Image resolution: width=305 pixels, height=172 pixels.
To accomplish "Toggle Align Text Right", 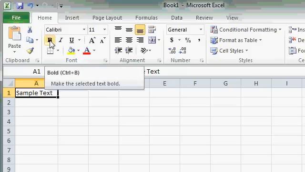I will click(140, 40).
